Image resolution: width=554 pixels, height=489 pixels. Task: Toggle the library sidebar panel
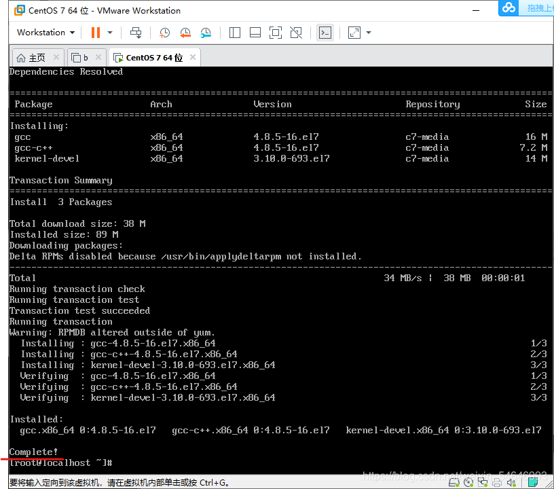click(235, 33)
